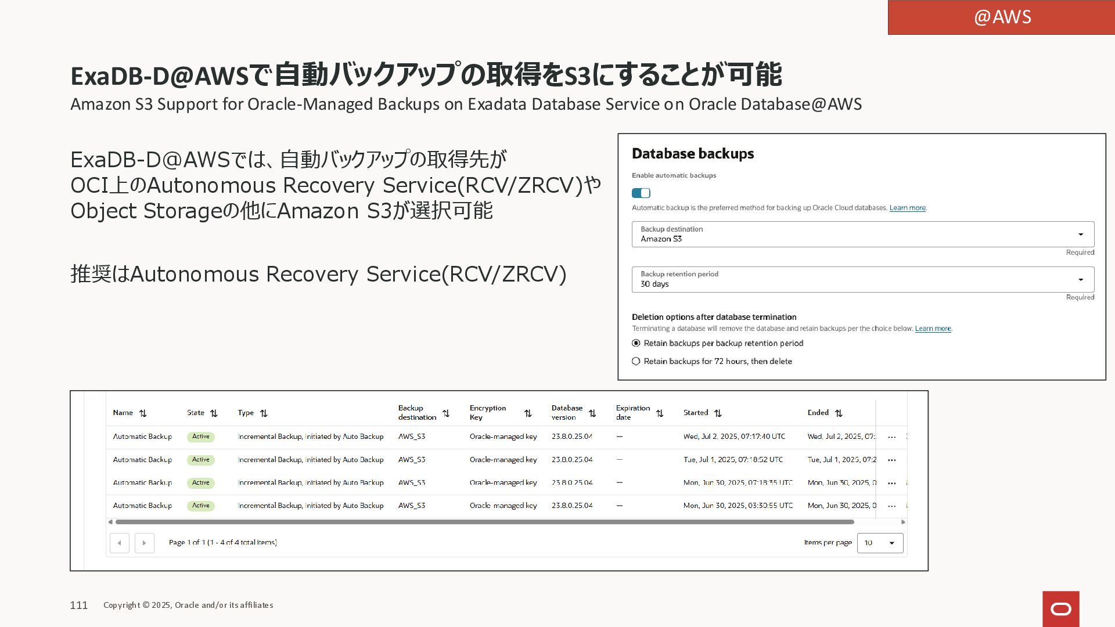Click the Oracle logo in corner
1115x627 pixels.
pyautogui.click(x=1061, y=609)
